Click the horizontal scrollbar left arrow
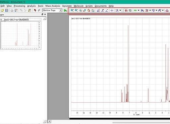 [49, 121]
